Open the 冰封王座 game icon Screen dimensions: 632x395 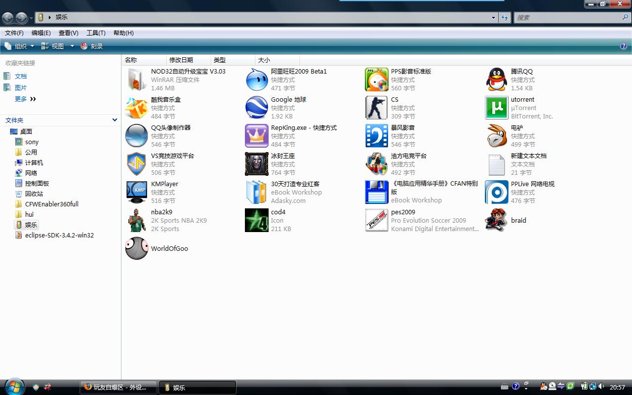(x=257, y=164)
